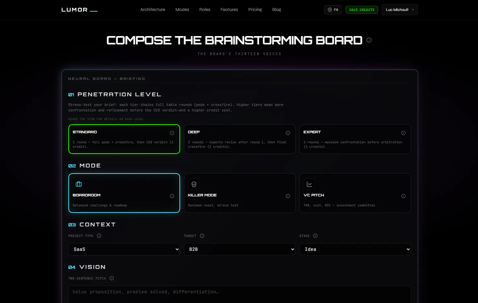Image resolution: width=478 pixels, height=303 pixels.
Task: Go to the Blog page
Action: coord(277,10)
